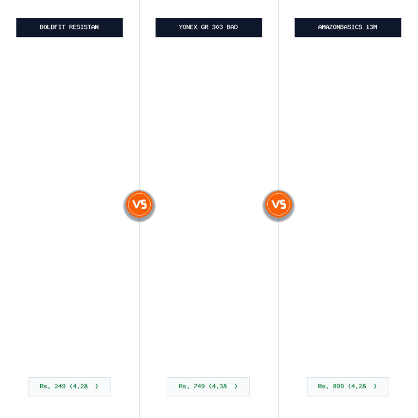Click the Rs. 749 price tag
Image resolution: width=418 pixels, height=418 pixels.
point(209,386)
